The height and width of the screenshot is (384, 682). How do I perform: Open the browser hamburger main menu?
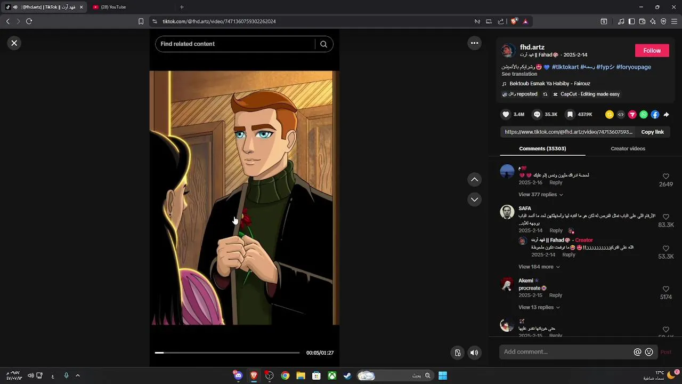click(x=674, y=21)
